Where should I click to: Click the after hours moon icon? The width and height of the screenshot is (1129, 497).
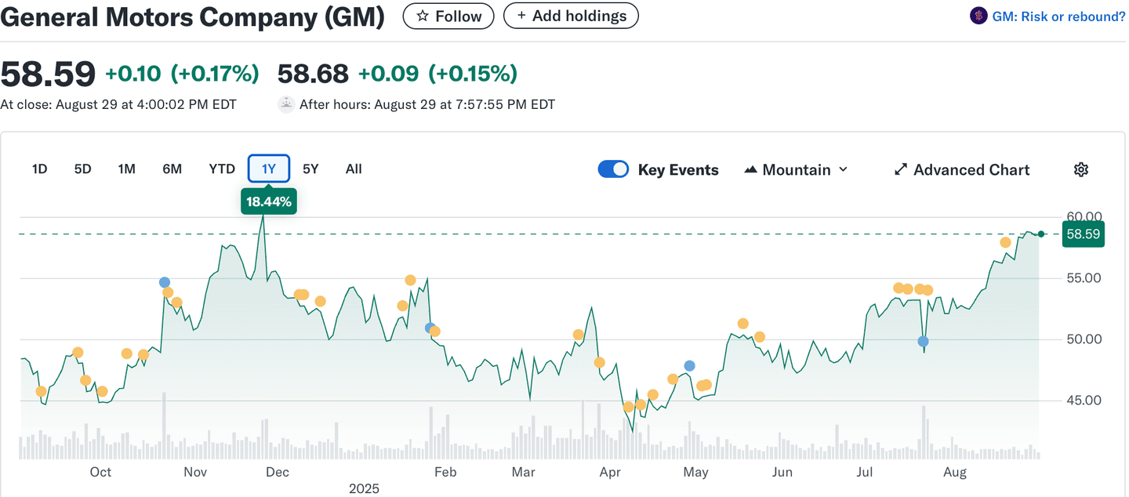(287, 104)
